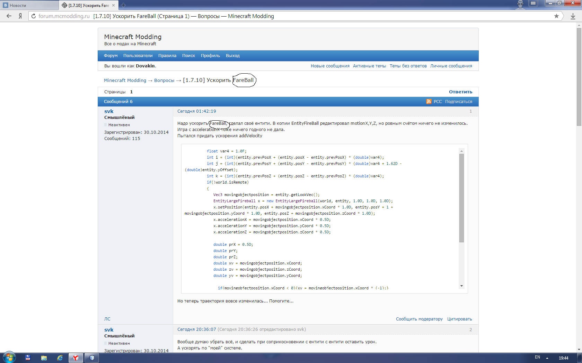Reload the page with refresh icon
This screenshot has height=363, width=582.
(33, 16)
